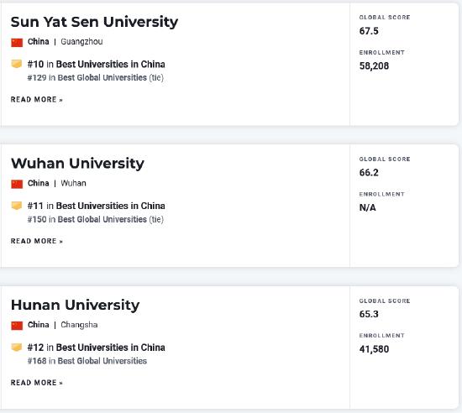Open Wuhan University title link
This screenshot has width=462, height=413.
click(x=77, y=164)
